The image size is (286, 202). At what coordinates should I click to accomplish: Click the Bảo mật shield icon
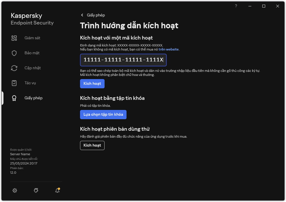pos(14,53)
